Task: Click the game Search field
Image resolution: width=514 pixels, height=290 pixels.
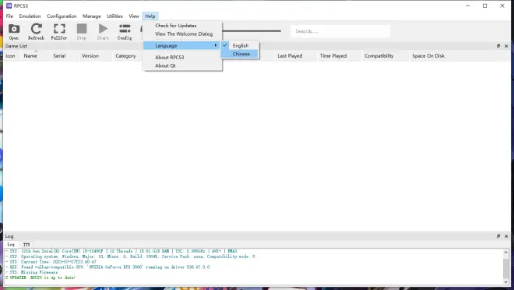Action: coord(340,31)
